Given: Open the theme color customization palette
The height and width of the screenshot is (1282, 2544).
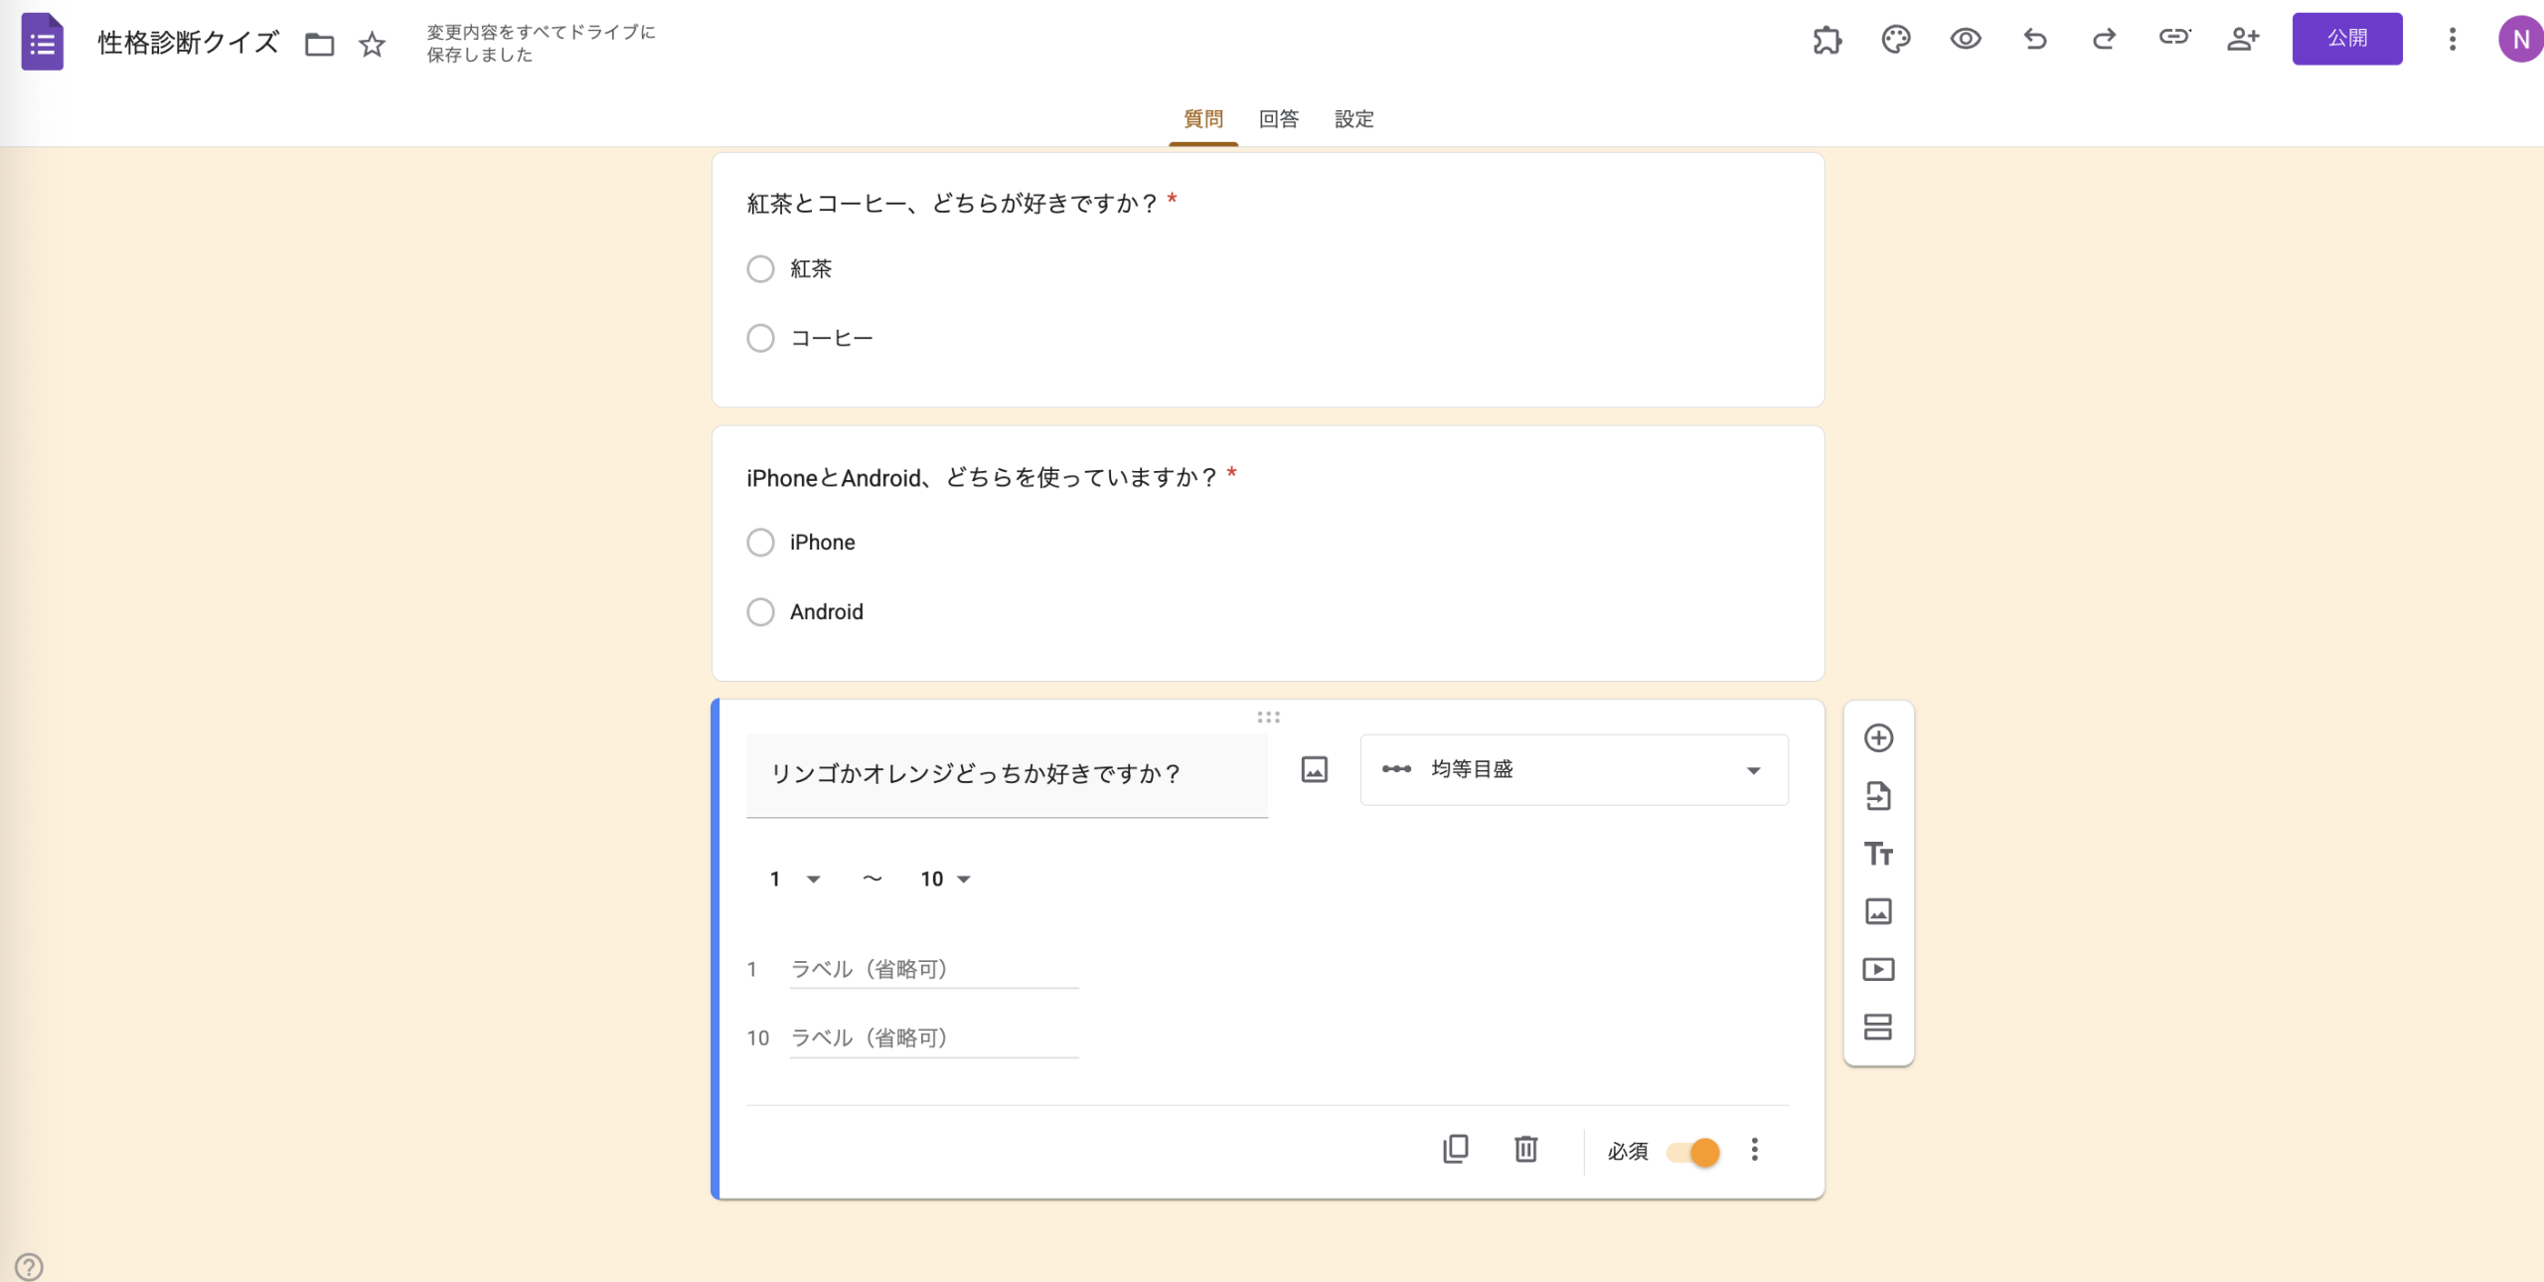Looking at the screenshot, I should [1896, 40].
